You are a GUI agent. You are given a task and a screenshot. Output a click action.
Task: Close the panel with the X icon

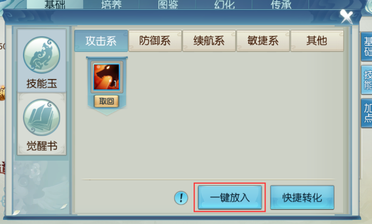coord(347,17)
